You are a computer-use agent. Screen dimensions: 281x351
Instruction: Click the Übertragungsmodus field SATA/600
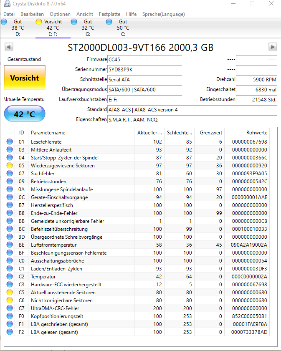point(144,90)
